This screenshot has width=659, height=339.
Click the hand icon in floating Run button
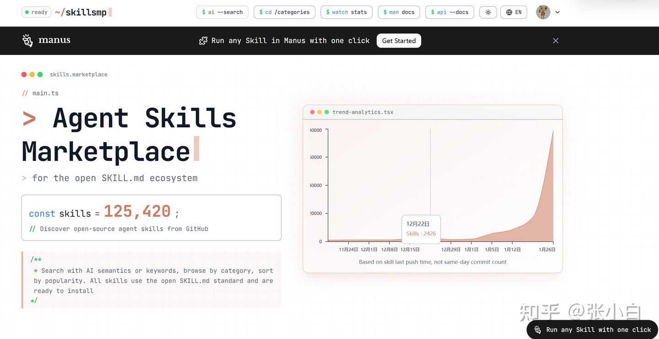pyautogui.click(x=538, y=329)
